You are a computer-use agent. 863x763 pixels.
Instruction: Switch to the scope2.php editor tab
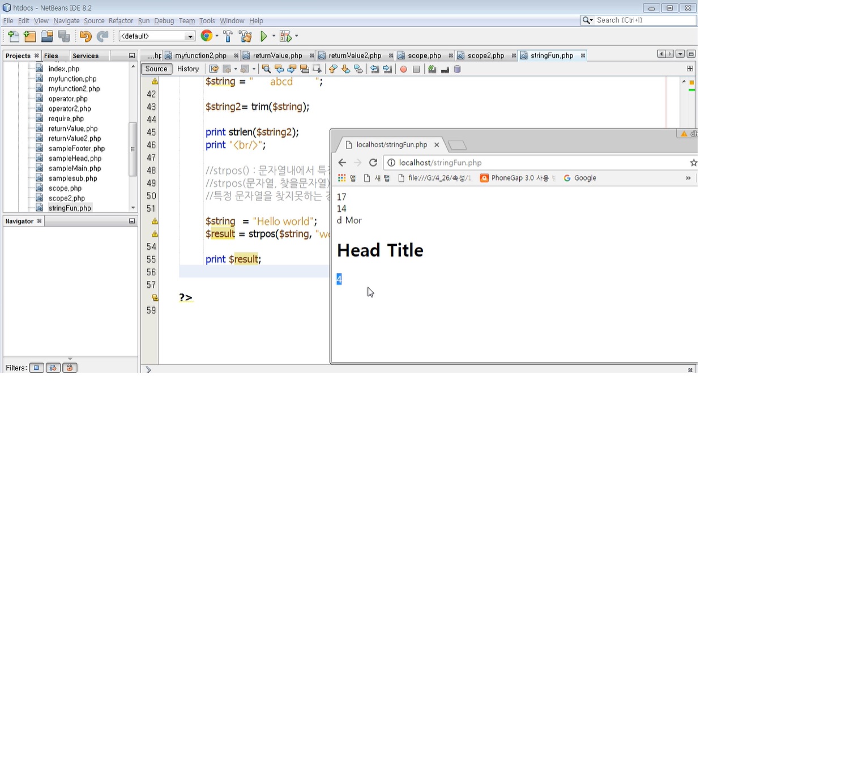pos(485,56)
